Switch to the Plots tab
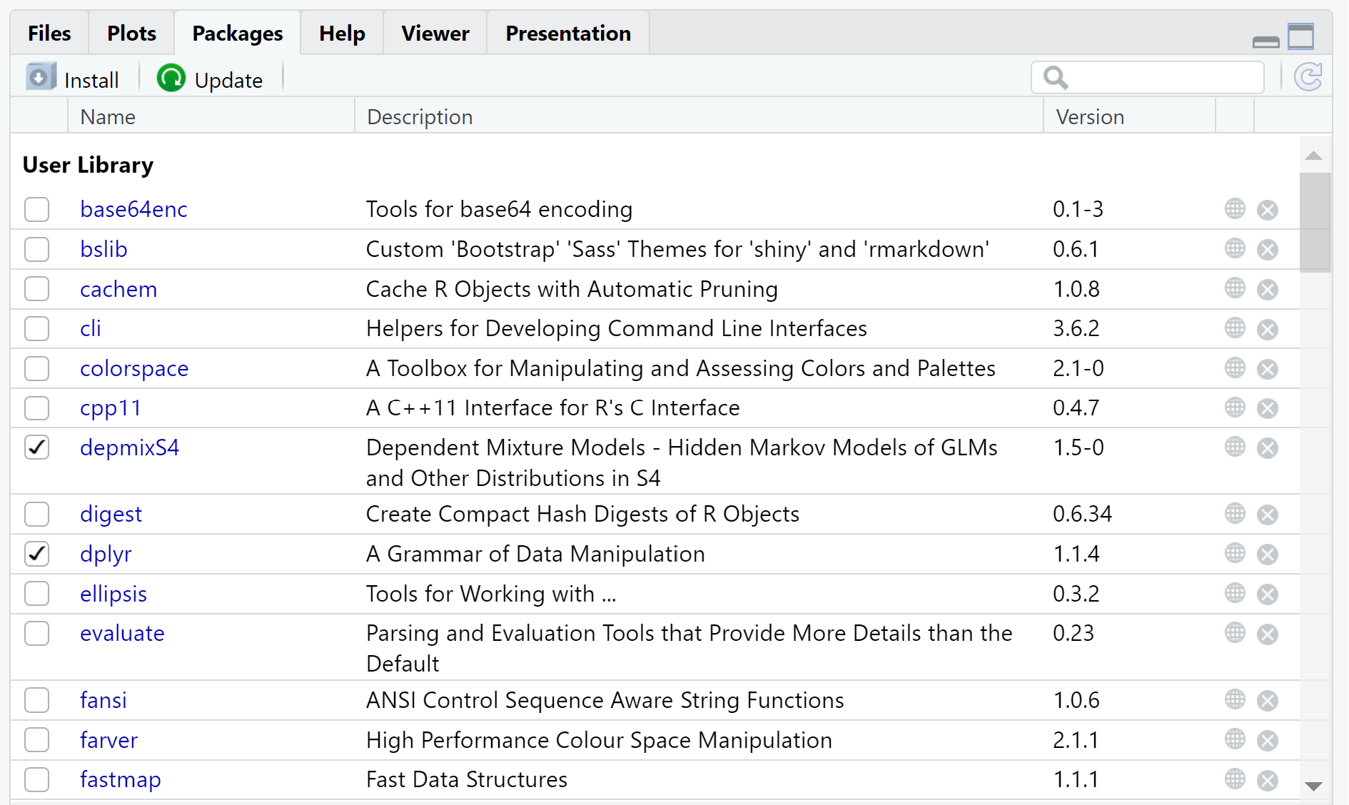1349x805 pixels. pos(131,34)
